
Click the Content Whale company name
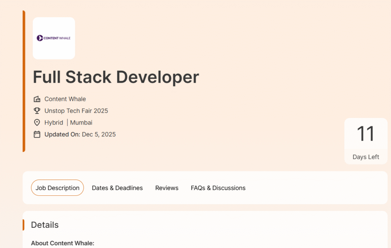65,99
